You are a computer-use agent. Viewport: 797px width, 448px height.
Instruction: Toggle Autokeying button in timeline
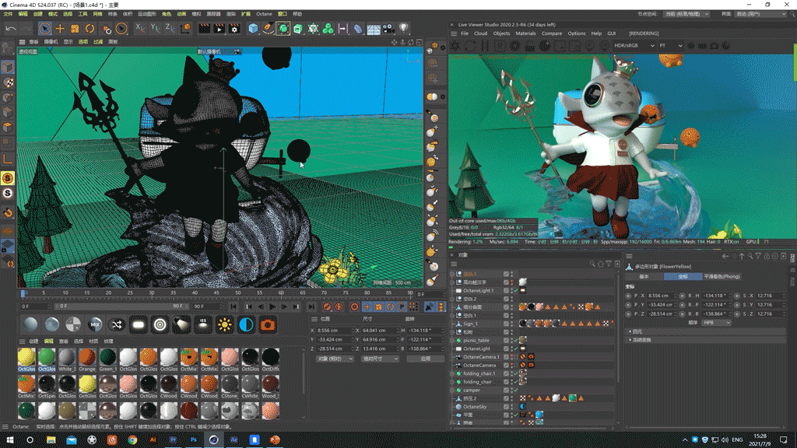coord(339,306)
